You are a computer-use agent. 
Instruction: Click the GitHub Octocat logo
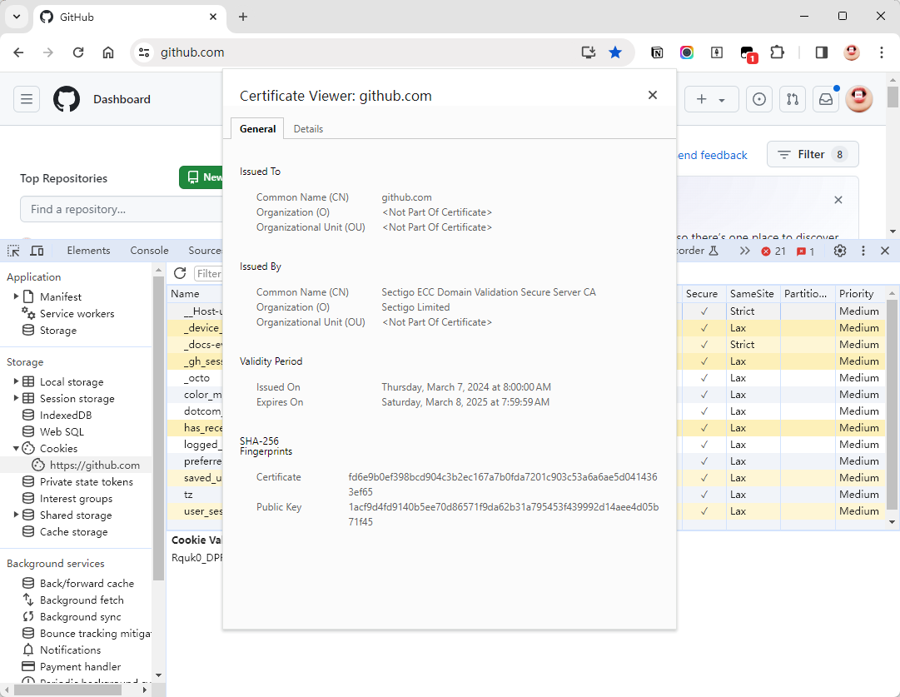point(67,99)
